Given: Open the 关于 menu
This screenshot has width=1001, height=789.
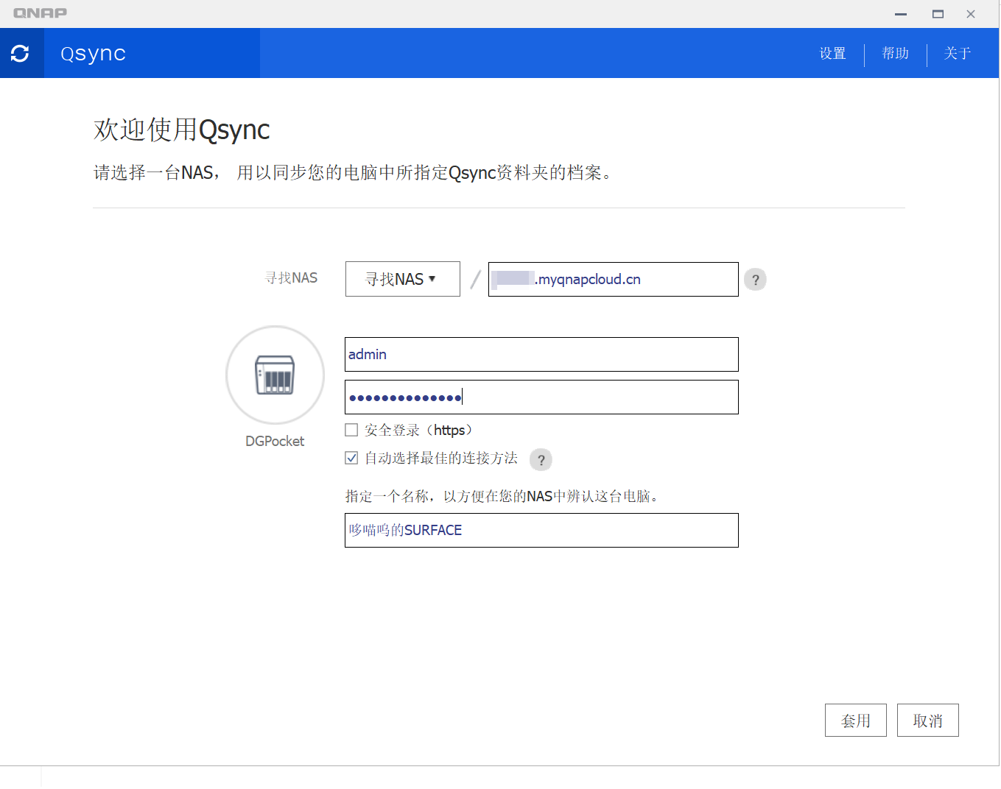Looking at the screenshot, I should [x=957, y=53].
